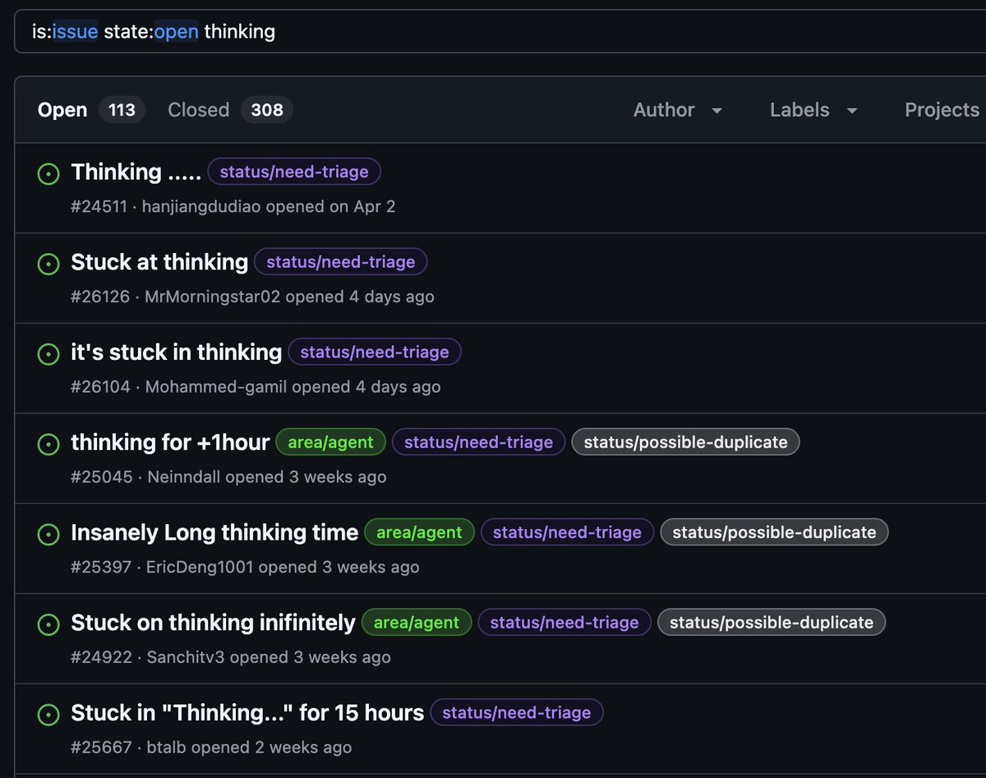The height and width of the screenshot is (778, 986).
Task: Click status/possible-duplicate label on "Insanely Long thinking time"
Action: pyautogui.click(x=774, y=533)
